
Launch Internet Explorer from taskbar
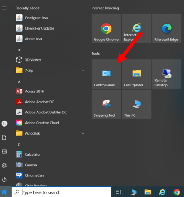tap(162, 192)
